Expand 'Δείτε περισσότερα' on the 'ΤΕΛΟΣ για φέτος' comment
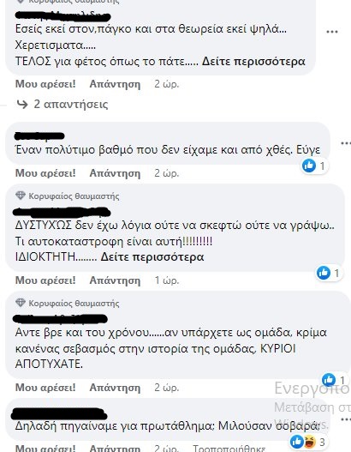The image size is (351, 452). coord(253,62)
